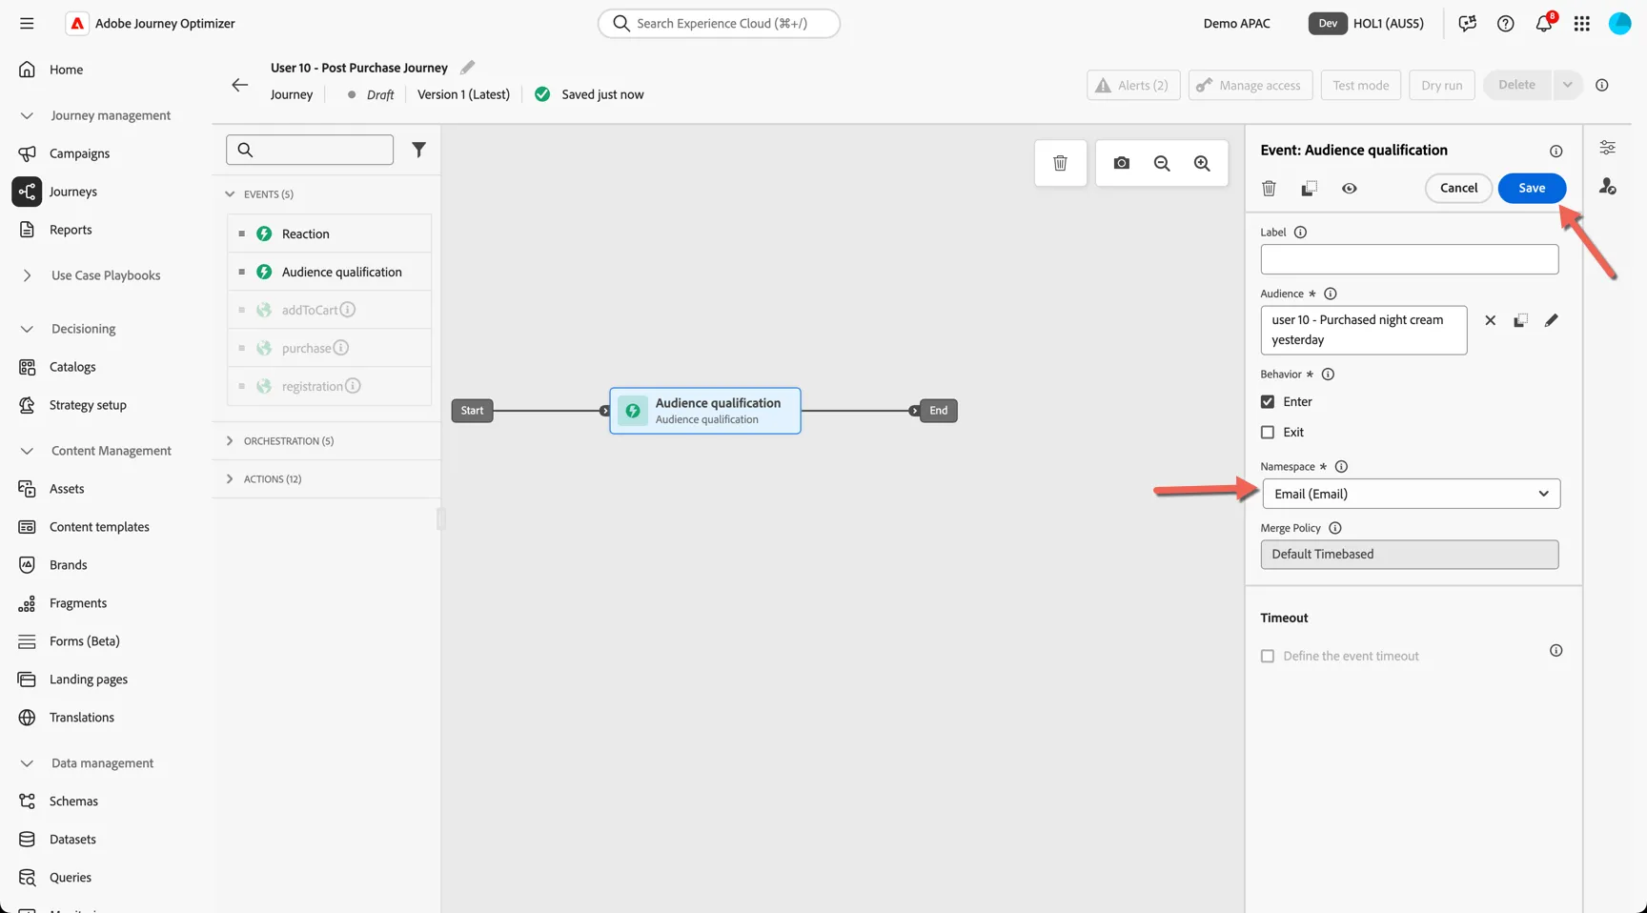Viewport: 1647px width, 913px height.
Task: Open notifications bell icon
Action: point(1543,23)
